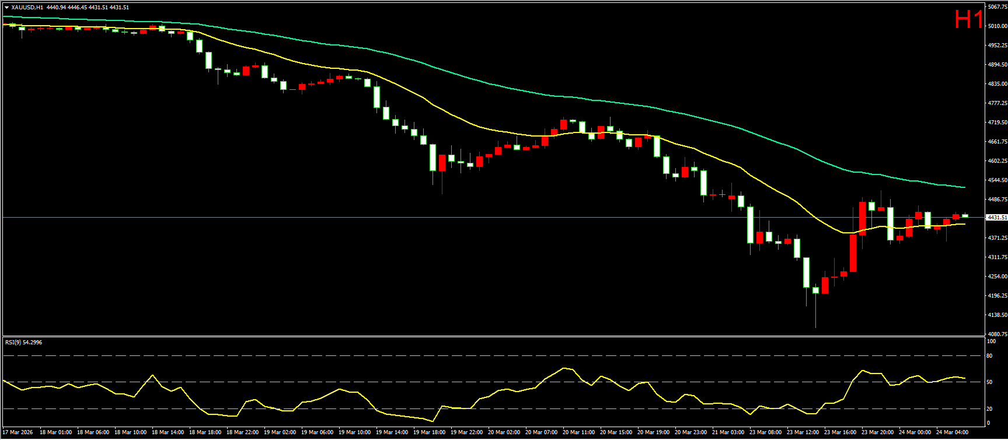Click the 24 Mar 04:00 time label
Screen dimensions: 1008x440
(952, 432)
